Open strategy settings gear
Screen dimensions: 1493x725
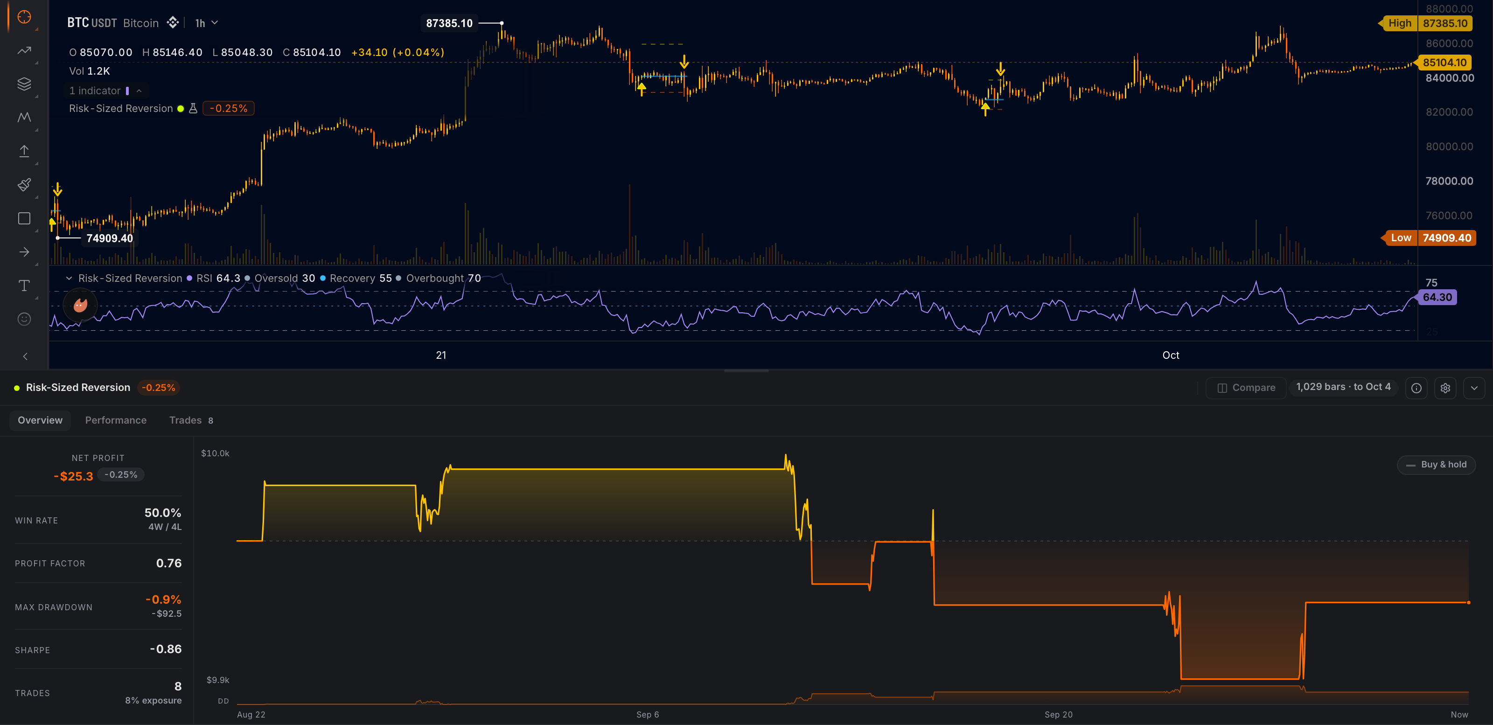tap(1445, 388)
